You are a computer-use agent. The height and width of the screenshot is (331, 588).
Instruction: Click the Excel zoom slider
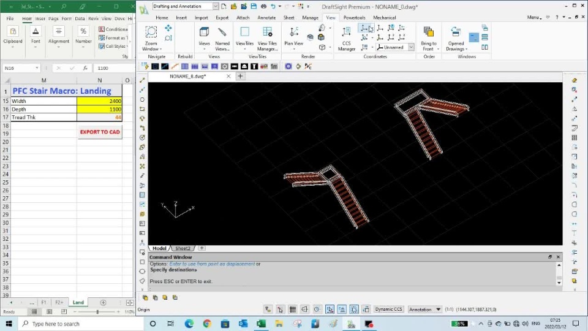pos(97,311)
